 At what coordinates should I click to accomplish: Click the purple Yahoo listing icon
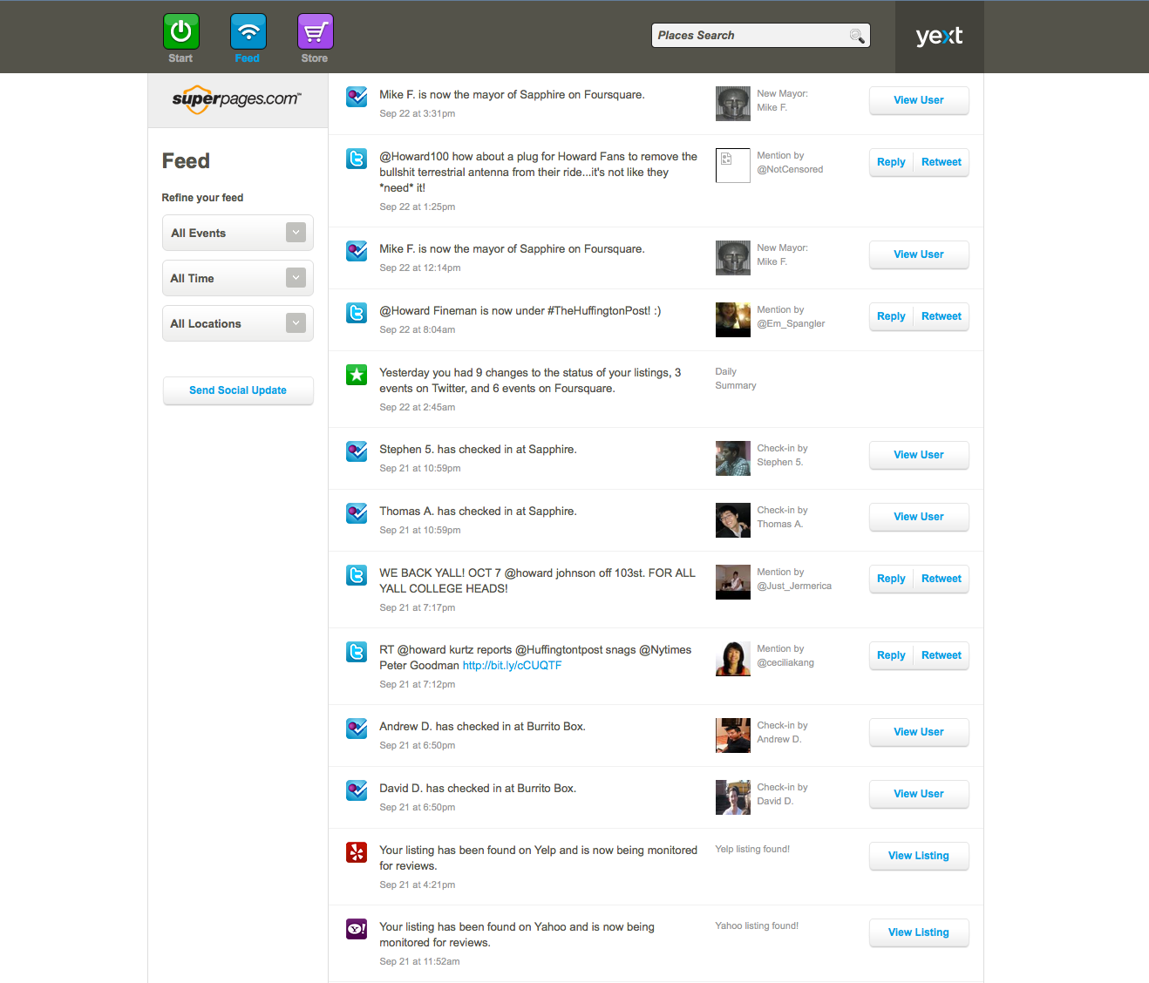point(357,929)
